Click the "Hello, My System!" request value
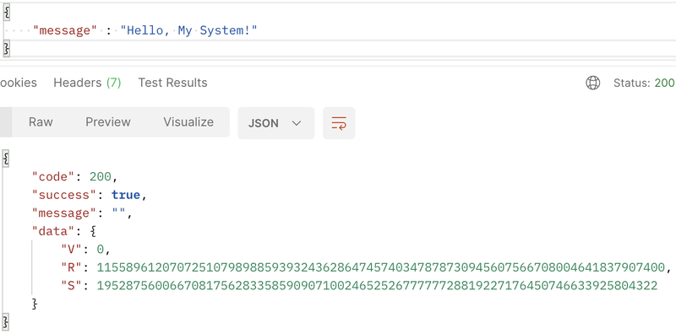The width and height of the screenshot is (676, 334). [188, 30]
